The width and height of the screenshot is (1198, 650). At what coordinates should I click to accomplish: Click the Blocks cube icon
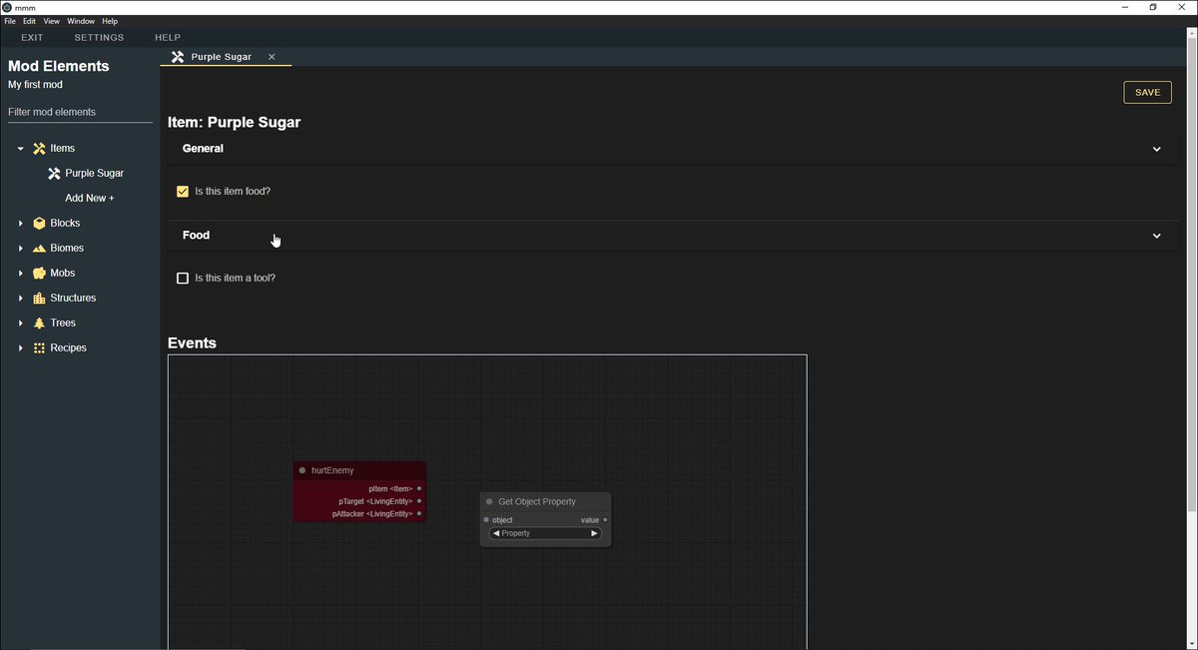pos(39,224)
